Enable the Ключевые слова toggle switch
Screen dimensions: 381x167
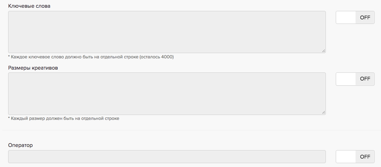pyautogui.click(x=355, y=18)
